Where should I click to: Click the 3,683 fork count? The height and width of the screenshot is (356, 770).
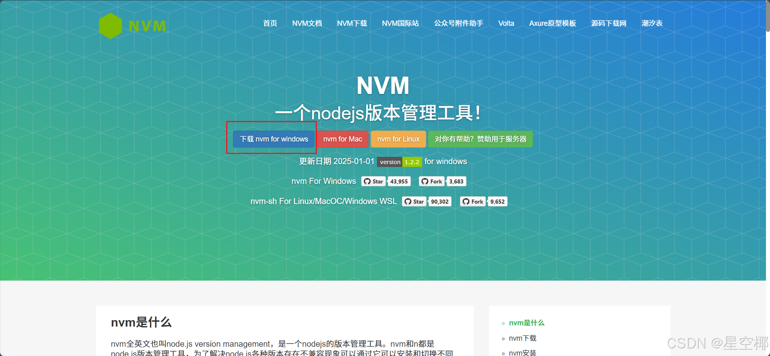[x=456, y=181]
